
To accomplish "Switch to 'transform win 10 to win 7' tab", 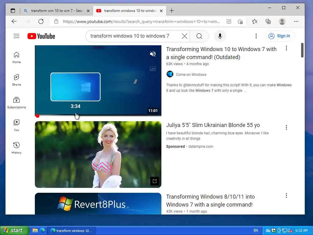I will [x=57, y=11].
